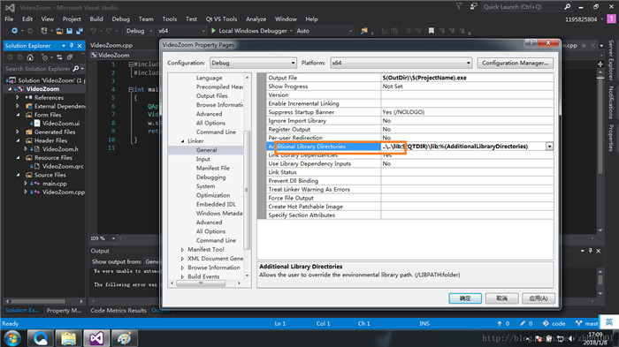This screenshot has height=347, width=619.
Task: Click the 确定 confirm button
Action: [x=465, y=298]
